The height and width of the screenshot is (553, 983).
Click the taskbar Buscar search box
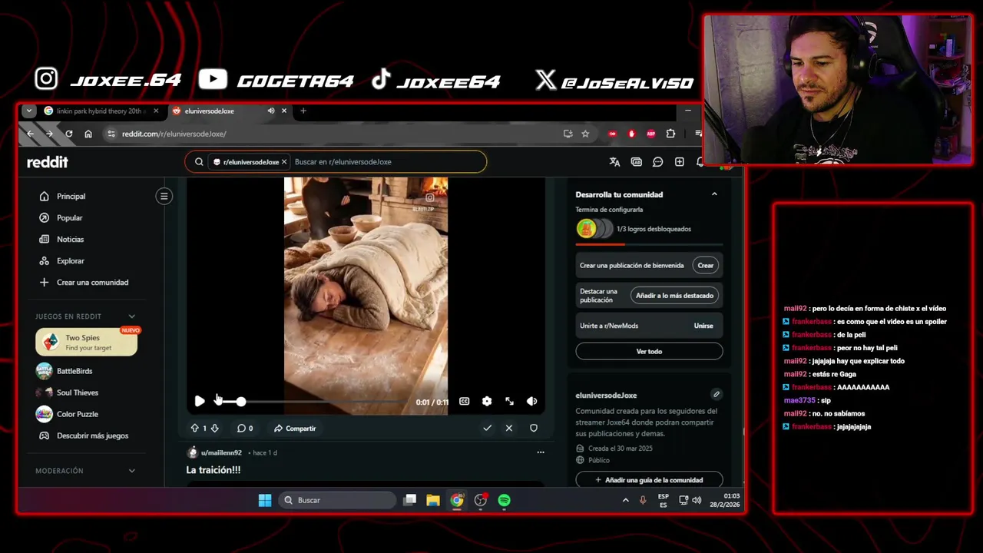click(337, 500)
